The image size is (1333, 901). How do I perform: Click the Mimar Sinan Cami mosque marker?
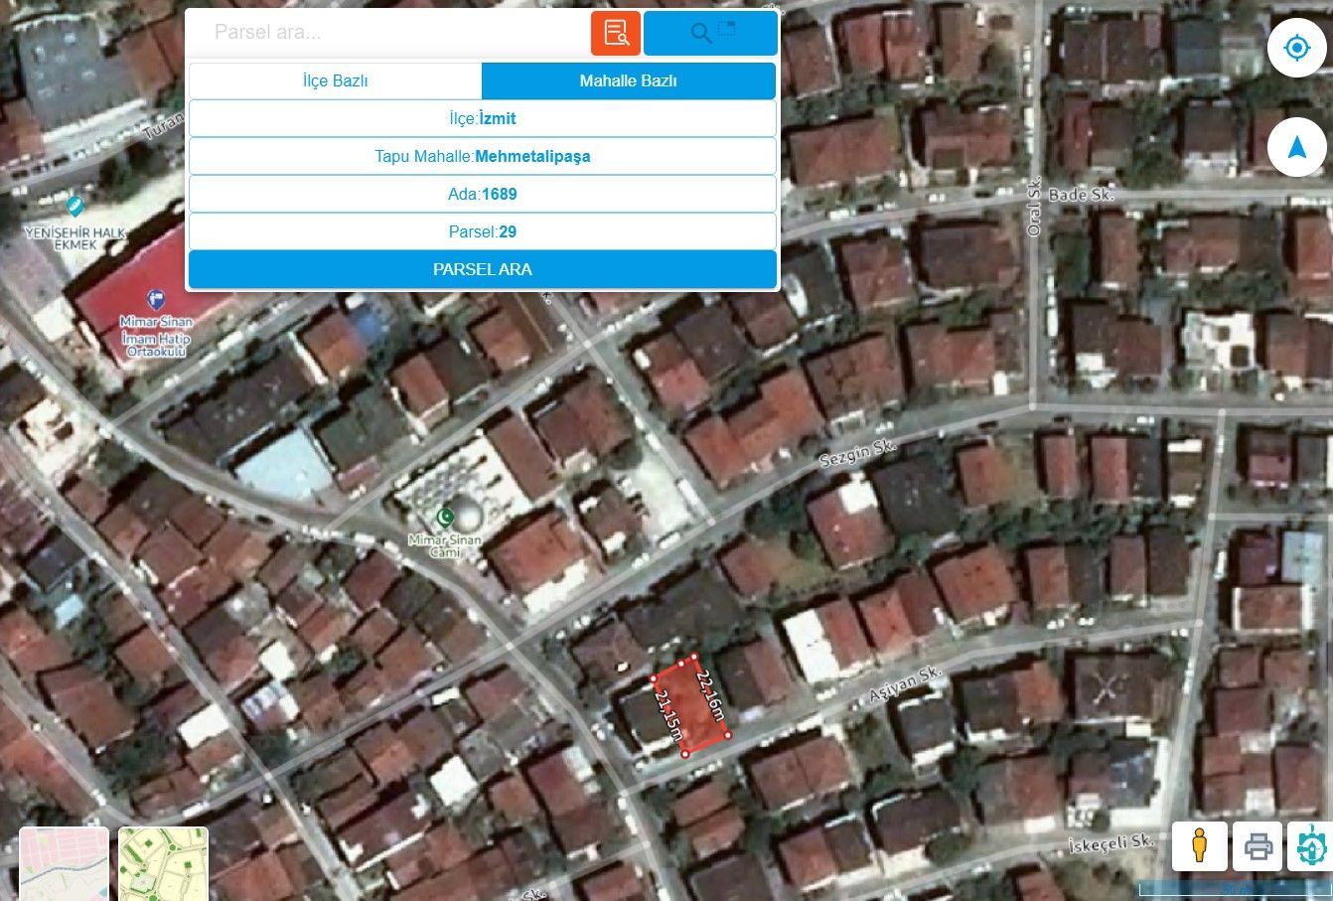tap(446, 516)
